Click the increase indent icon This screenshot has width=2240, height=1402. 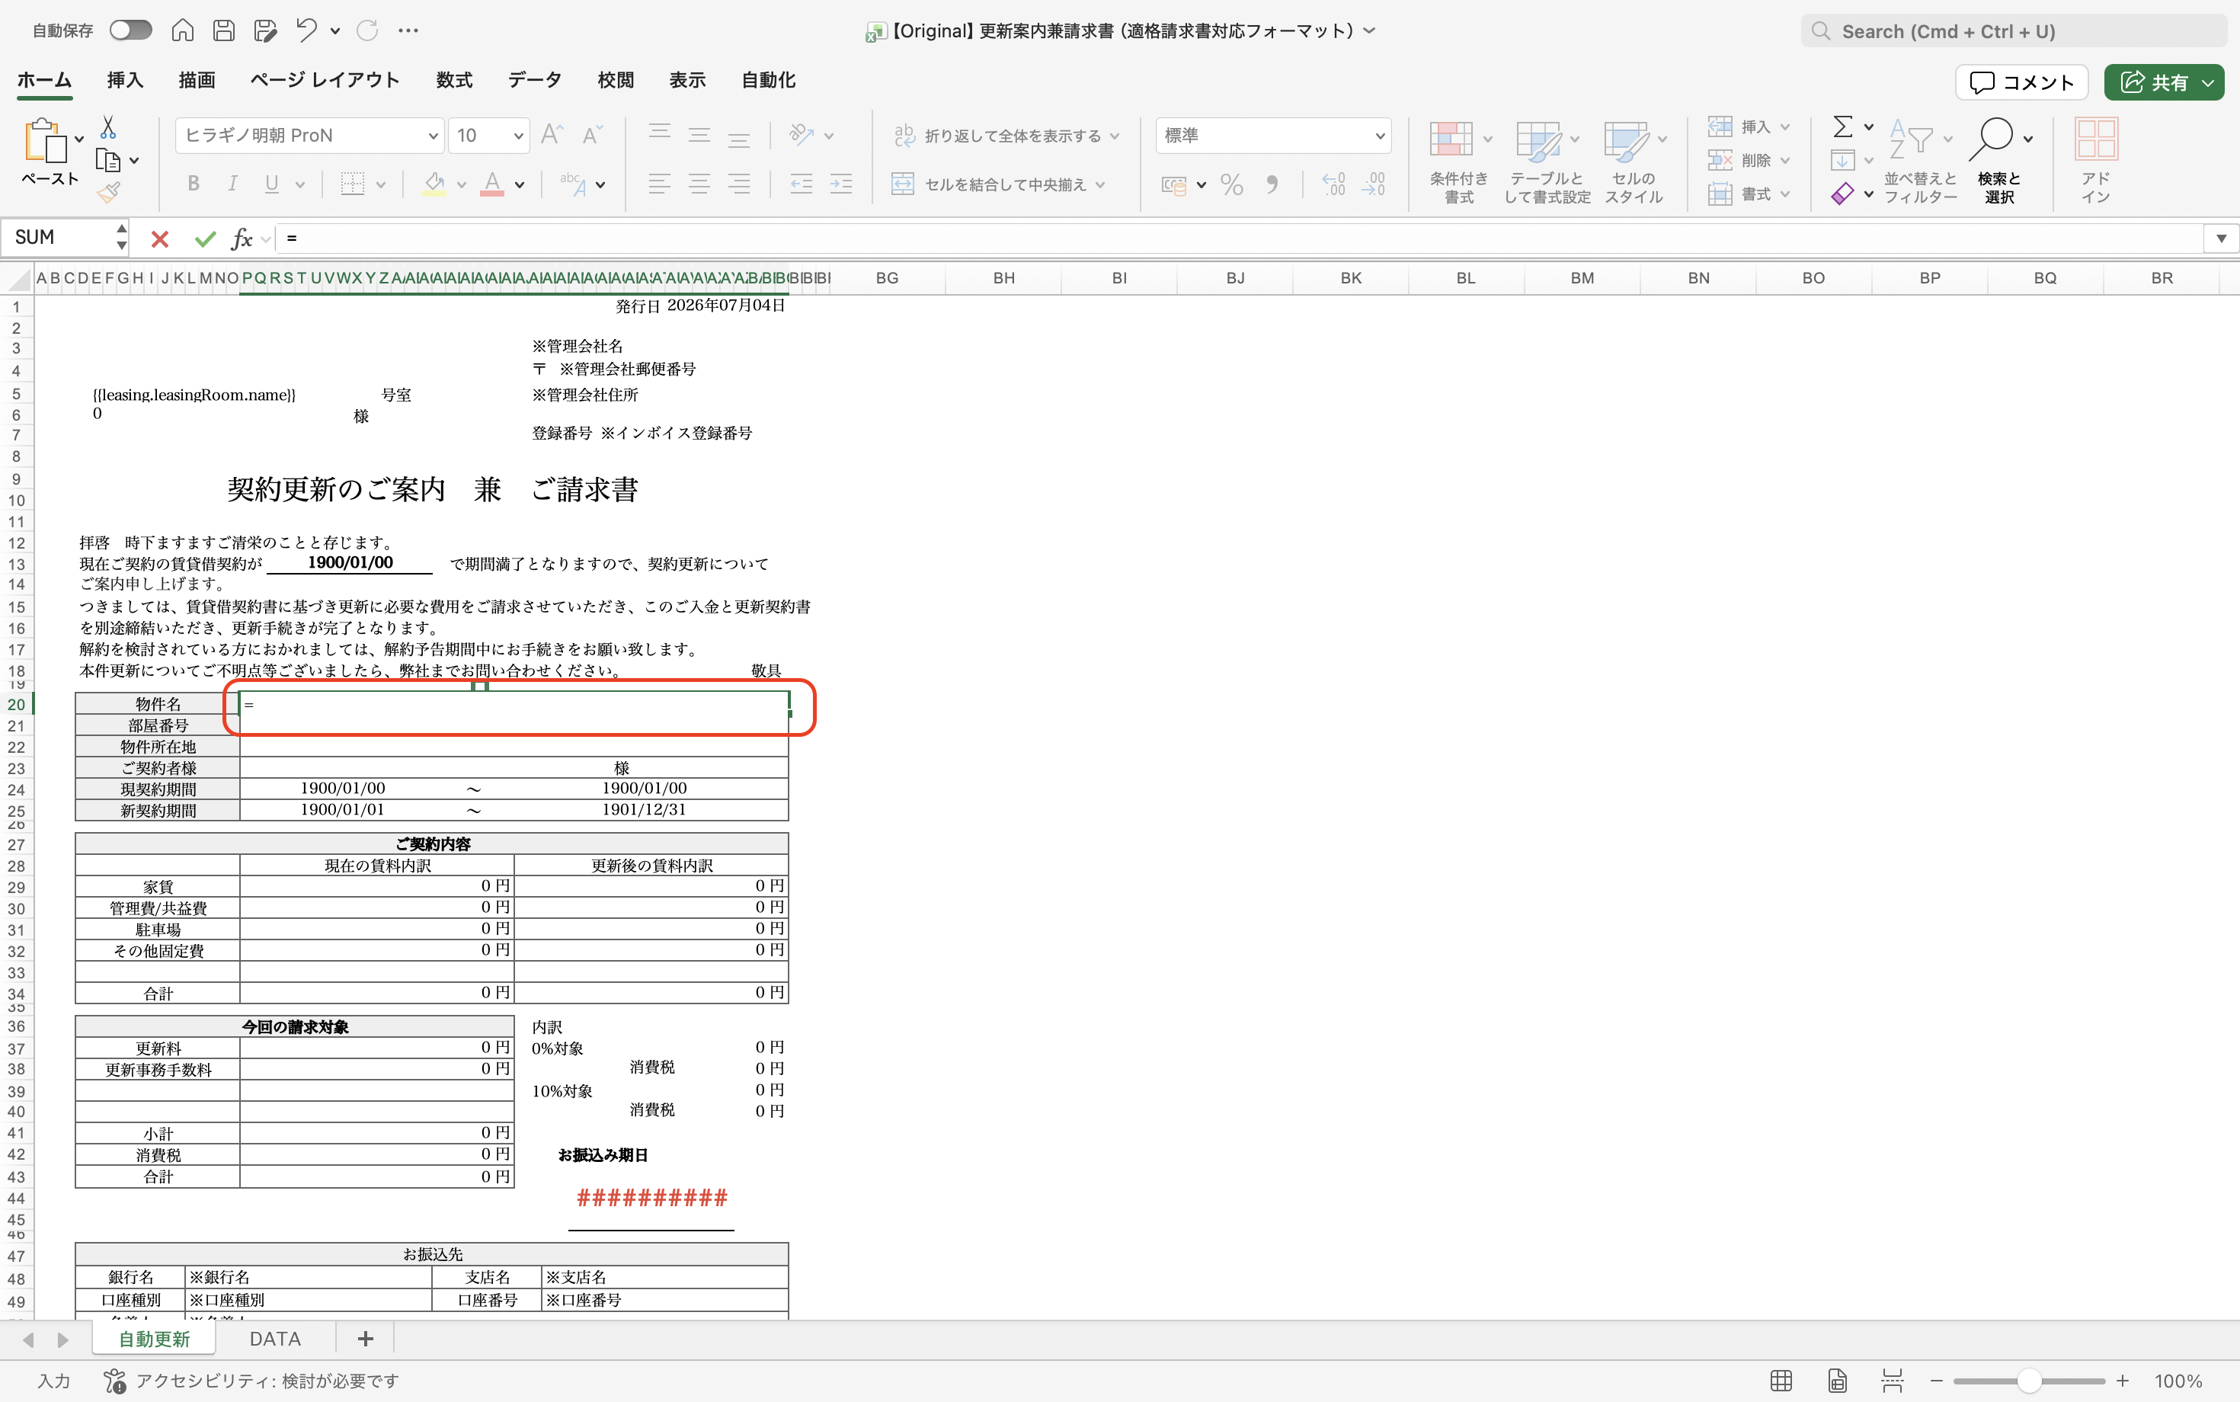point(841,184)
